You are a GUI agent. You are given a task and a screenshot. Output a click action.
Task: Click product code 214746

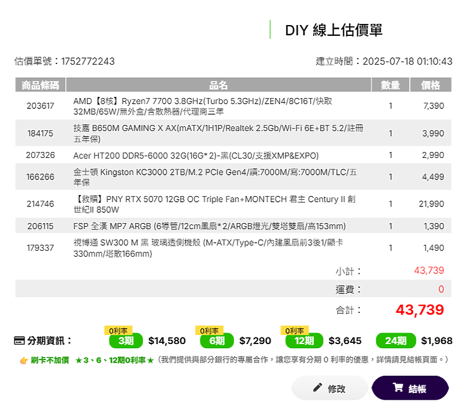click(40, 204)
